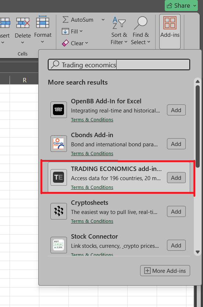The width and height of the screenshot is (203, 307).
Task: Add the Cryptosheets add-in
Action: tap(176, 211)
